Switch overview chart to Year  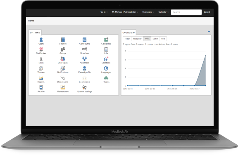pos(163,39)
